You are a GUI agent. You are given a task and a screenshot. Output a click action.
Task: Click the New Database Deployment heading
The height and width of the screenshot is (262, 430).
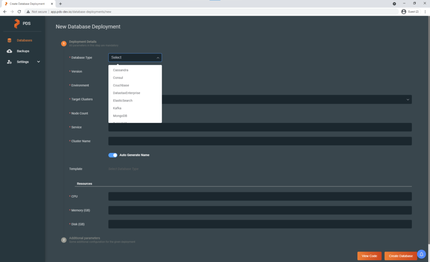coord(88,26)
